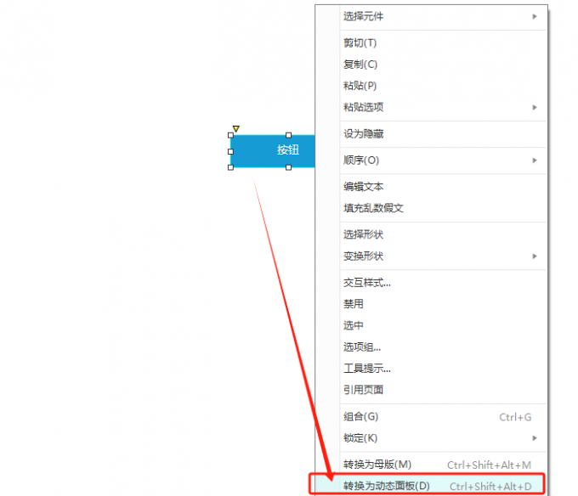Select 填充乱数假文 menu entry
Screen dimensions: 578x496
click(x=431, y=208)
